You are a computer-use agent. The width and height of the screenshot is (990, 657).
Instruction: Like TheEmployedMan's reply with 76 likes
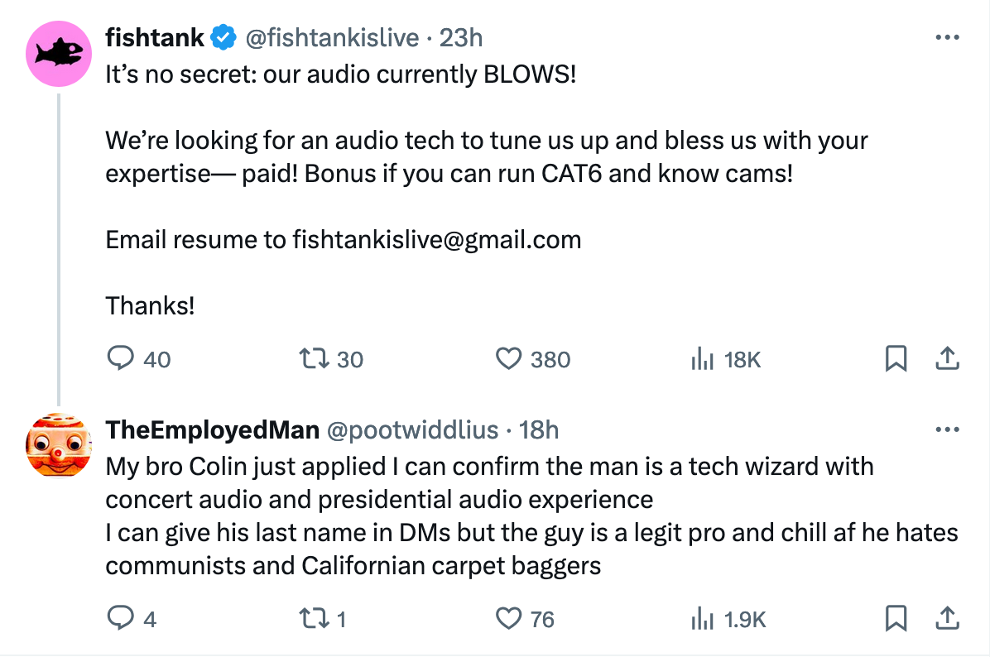click(510, 618)
